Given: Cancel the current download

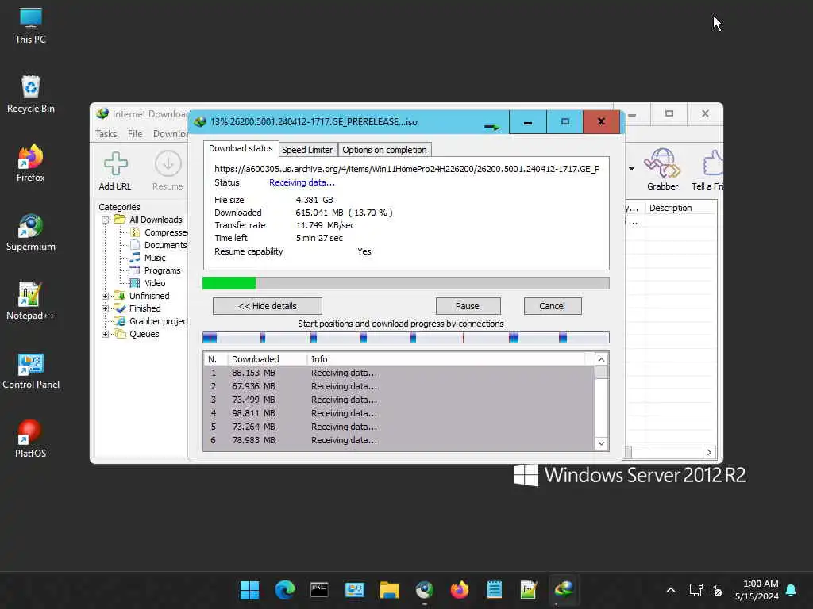Looking at the screenshot, I should [x=553, y=306].
